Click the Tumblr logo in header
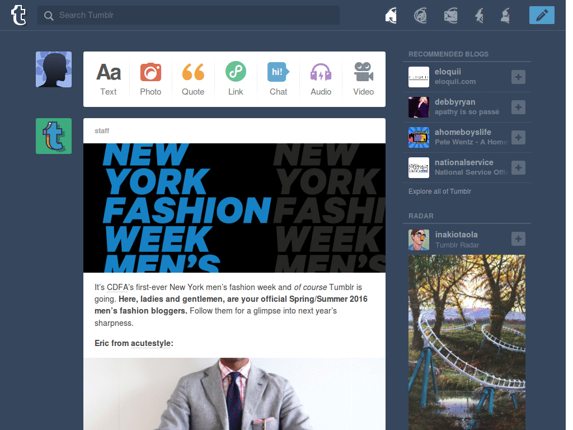 [x=18, y=15]
